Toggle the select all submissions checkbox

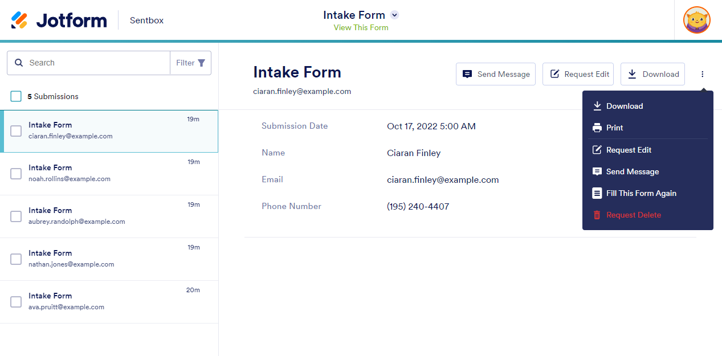point(16,96)
